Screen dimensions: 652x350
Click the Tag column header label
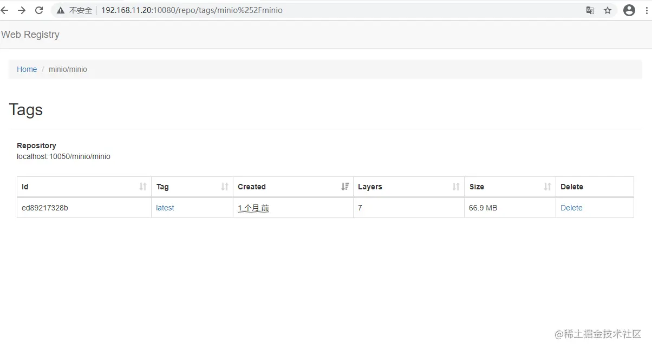click(x=162, y=187)
